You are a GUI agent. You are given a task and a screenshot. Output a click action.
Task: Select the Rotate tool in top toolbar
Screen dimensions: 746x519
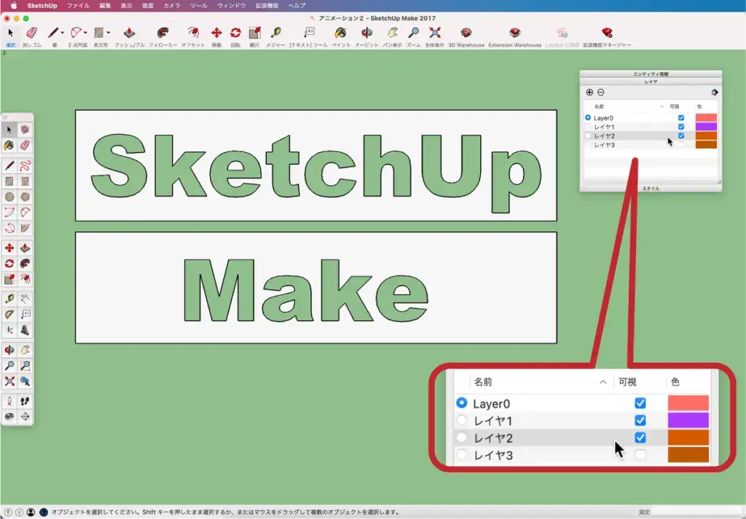pos(235,33)
